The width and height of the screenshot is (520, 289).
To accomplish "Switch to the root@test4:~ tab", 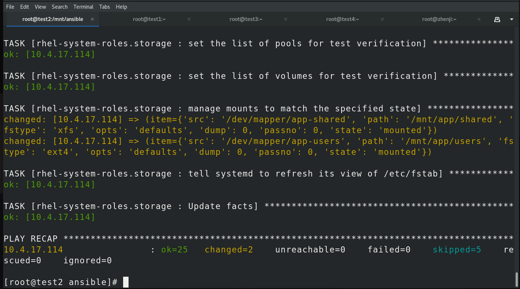I will click(342, 19).
